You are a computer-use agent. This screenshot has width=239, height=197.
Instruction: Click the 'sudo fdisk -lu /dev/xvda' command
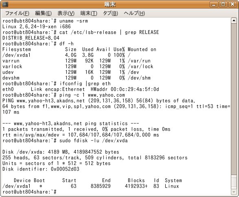(x=94, y=141)
